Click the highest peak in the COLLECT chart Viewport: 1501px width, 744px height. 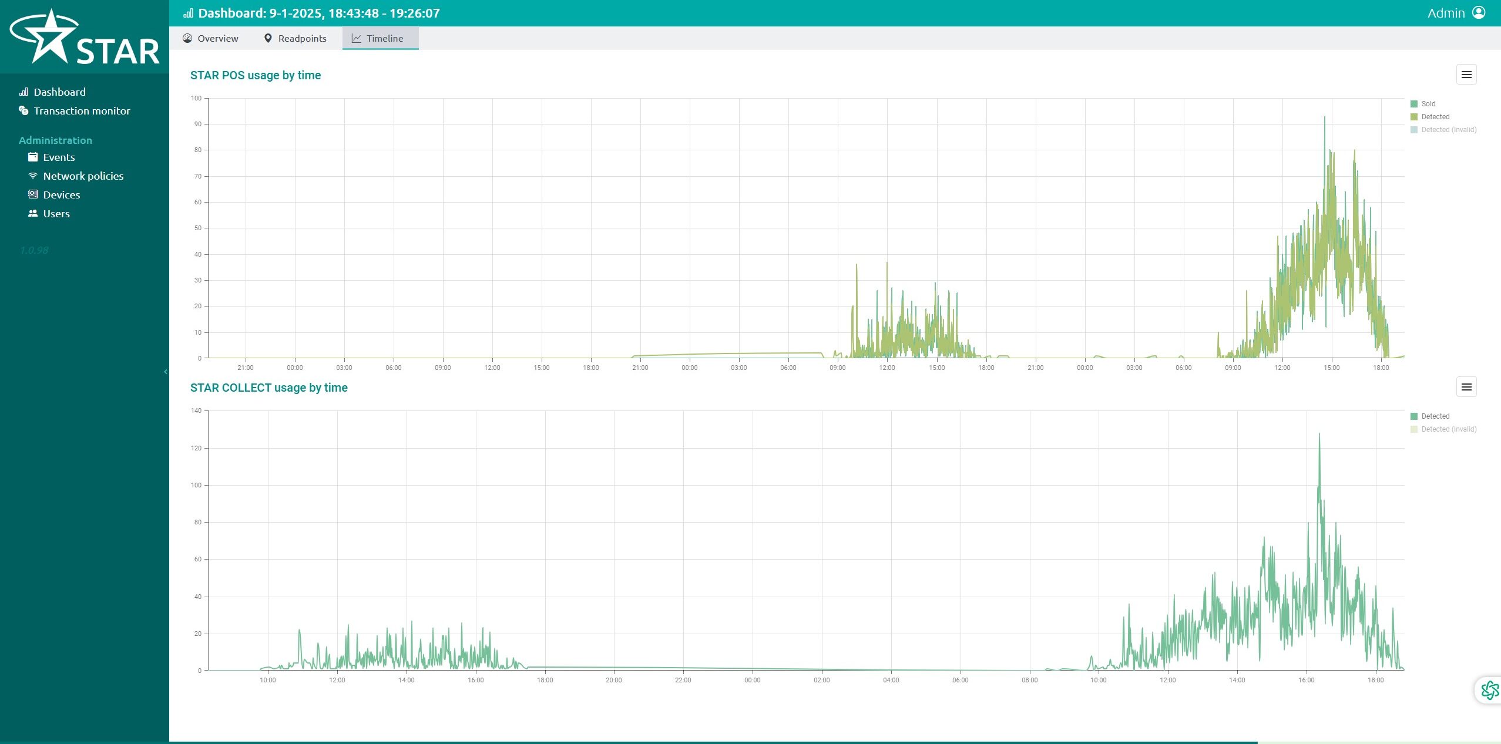point(1319,434)
